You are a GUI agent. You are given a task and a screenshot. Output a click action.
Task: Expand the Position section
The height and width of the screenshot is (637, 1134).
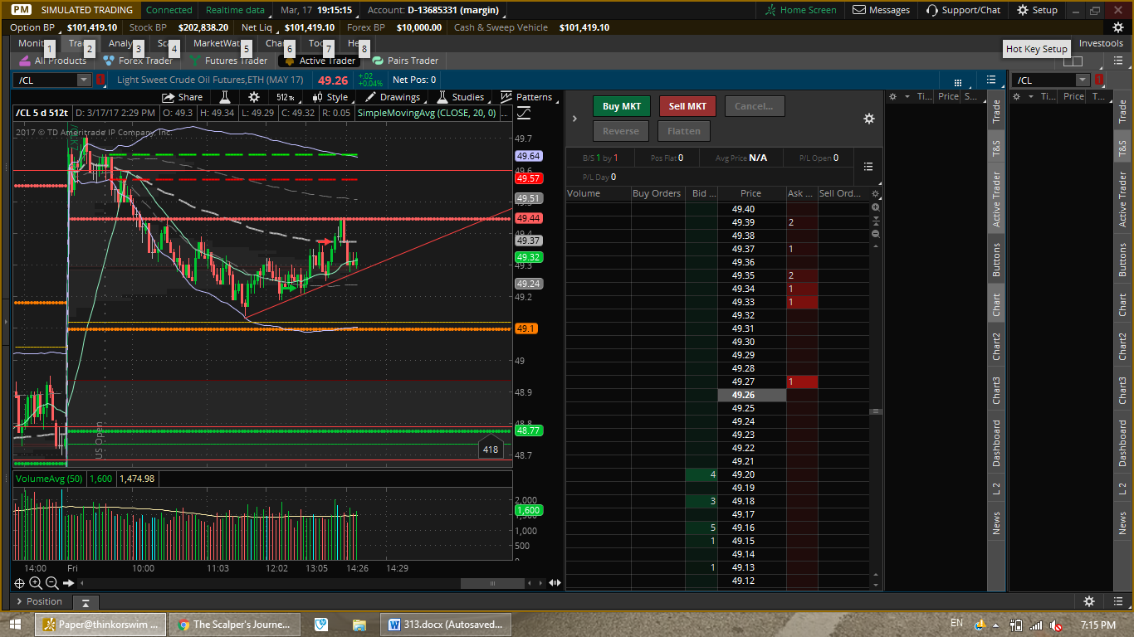coord(38,601)
